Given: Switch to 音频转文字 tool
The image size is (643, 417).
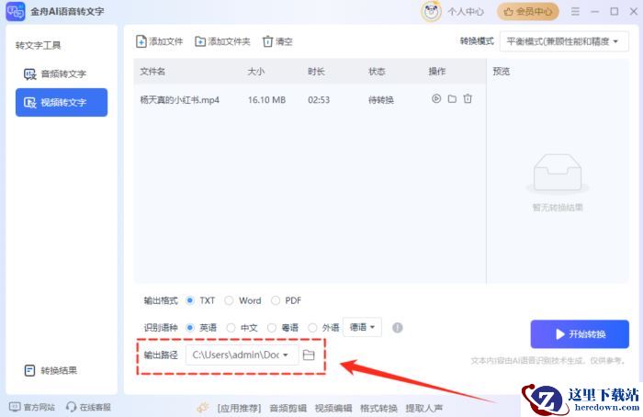Looking at the screenshot, I should point(62,74).
